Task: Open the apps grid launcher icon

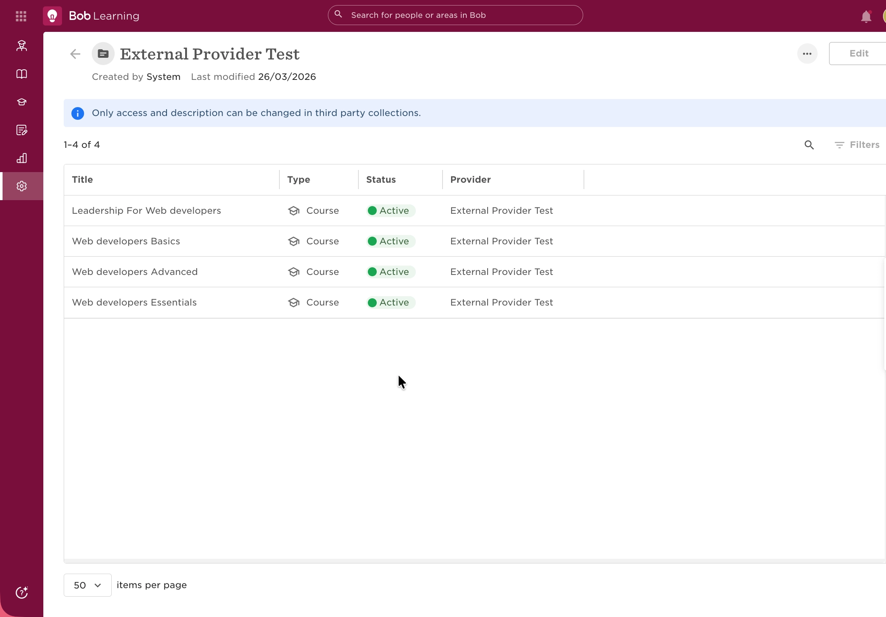Action: (21, 16)
